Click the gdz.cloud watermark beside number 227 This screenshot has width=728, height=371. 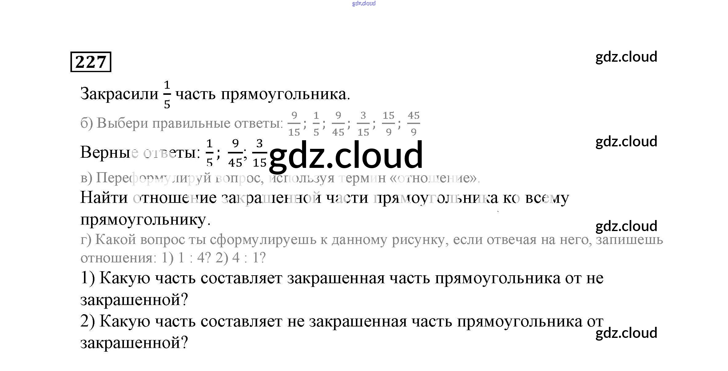[626, 57]
